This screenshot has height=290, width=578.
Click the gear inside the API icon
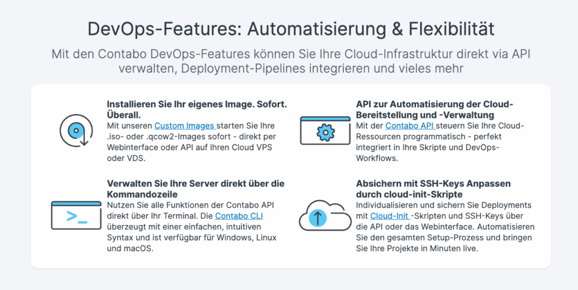326,133
